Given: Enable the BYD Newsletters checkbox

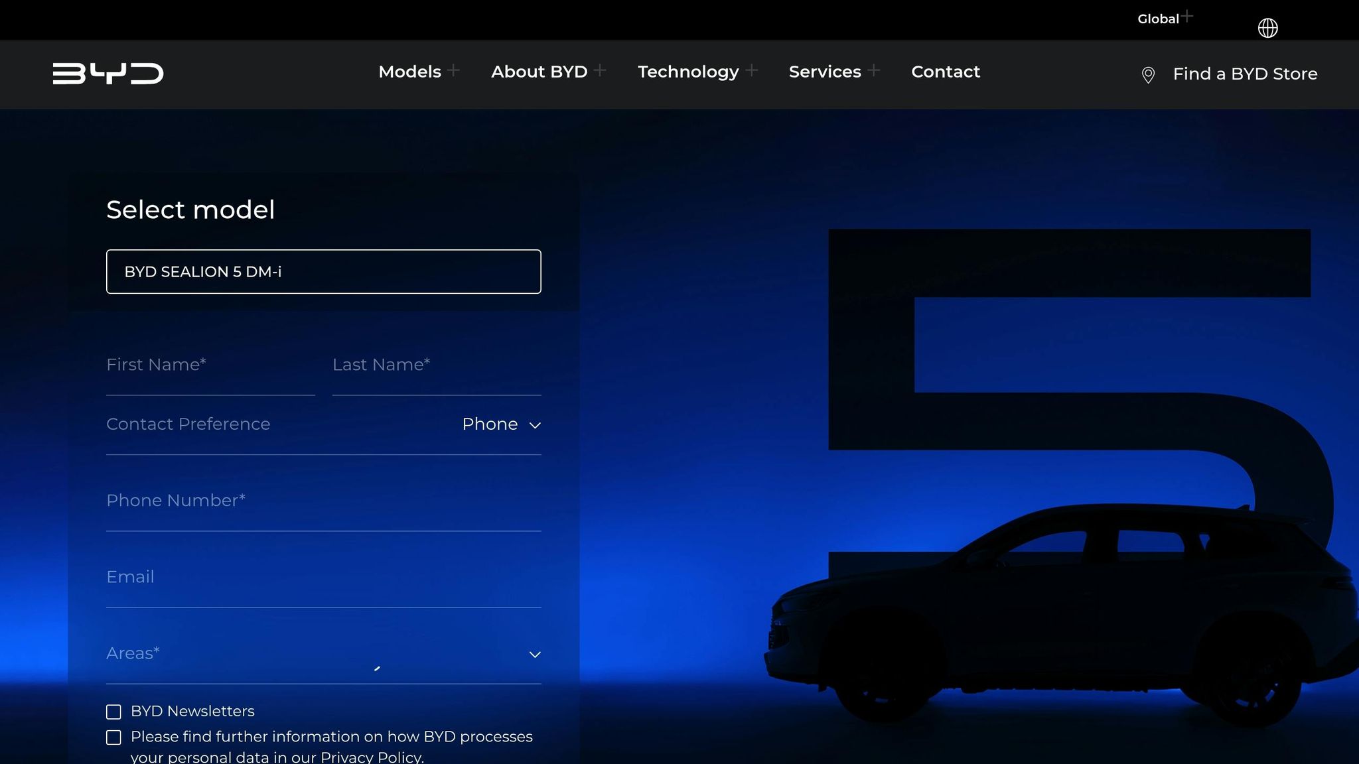Looking at the screenshot, I should 113,712.
